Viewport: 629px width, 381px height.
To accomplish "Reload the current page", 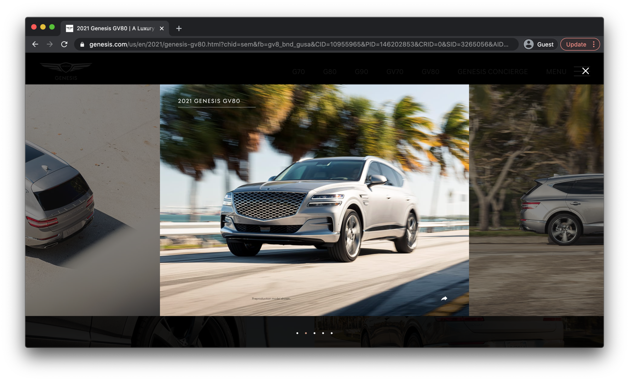I will click(64, 44).
